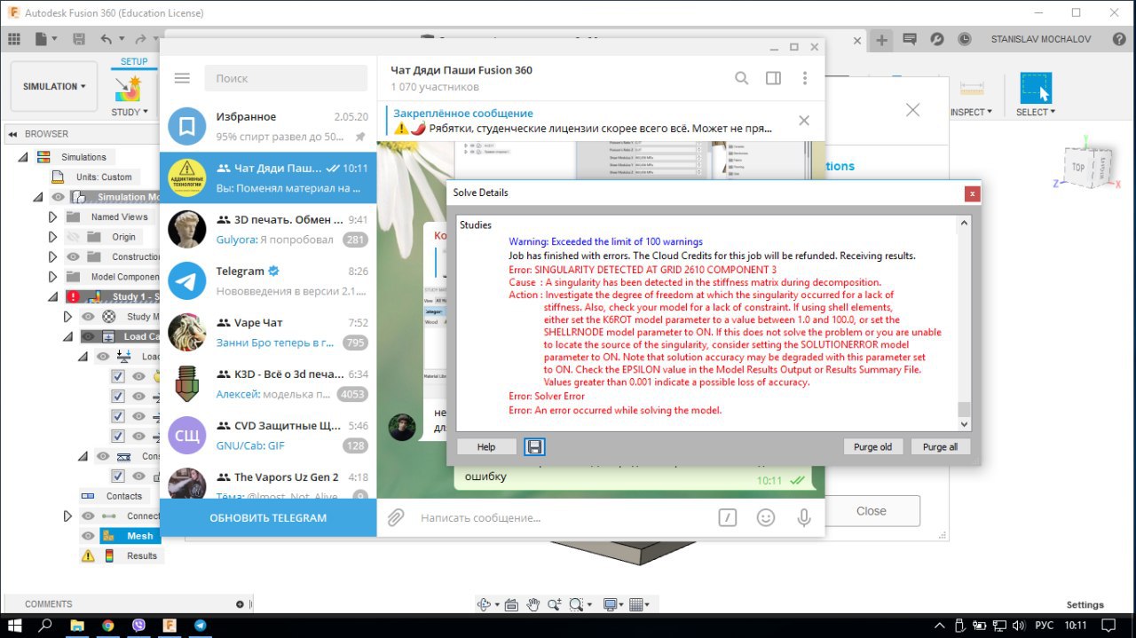Screen dimensions: 1136x638
Task: Open the CVD Защитные chat
Action: point(268,435)
